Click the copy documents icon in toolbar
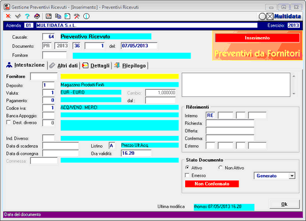306x221 pixels. point(58,16)
